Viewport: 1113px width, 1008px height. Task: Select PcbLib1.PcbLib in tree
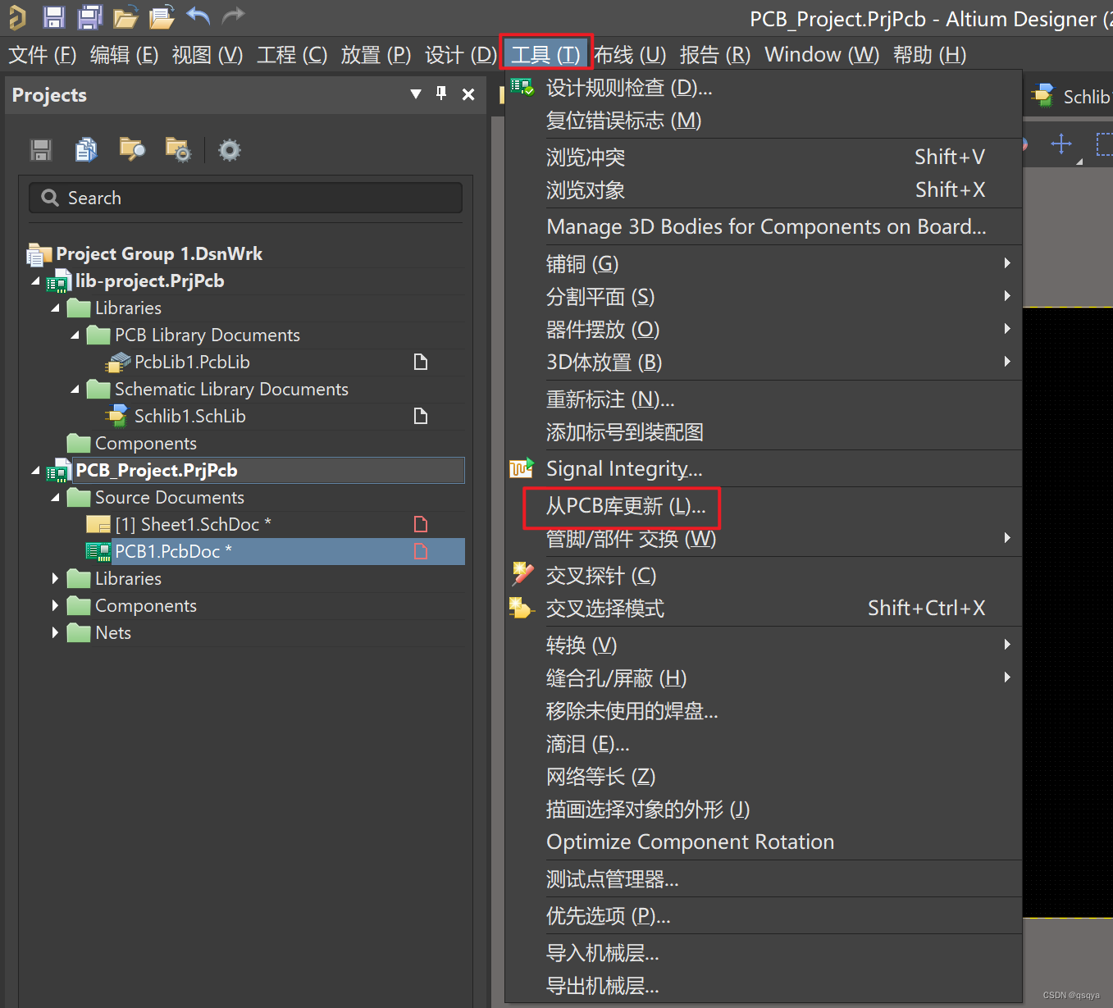click(x=192, y=362)
